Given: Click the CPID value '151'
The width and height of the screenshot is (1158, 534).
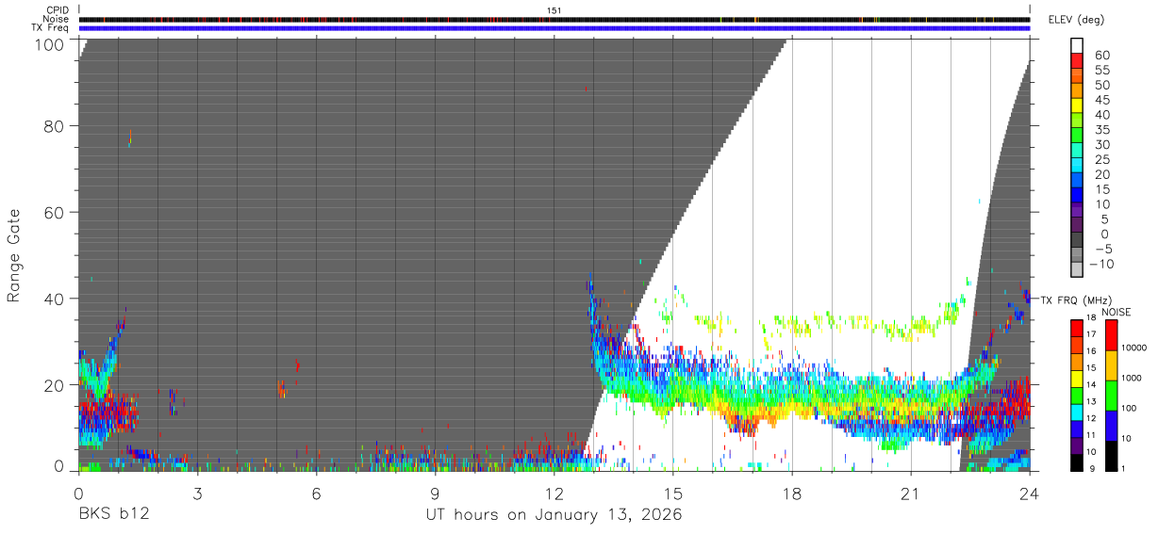Looking at the screenshot, I should point(554,10).
